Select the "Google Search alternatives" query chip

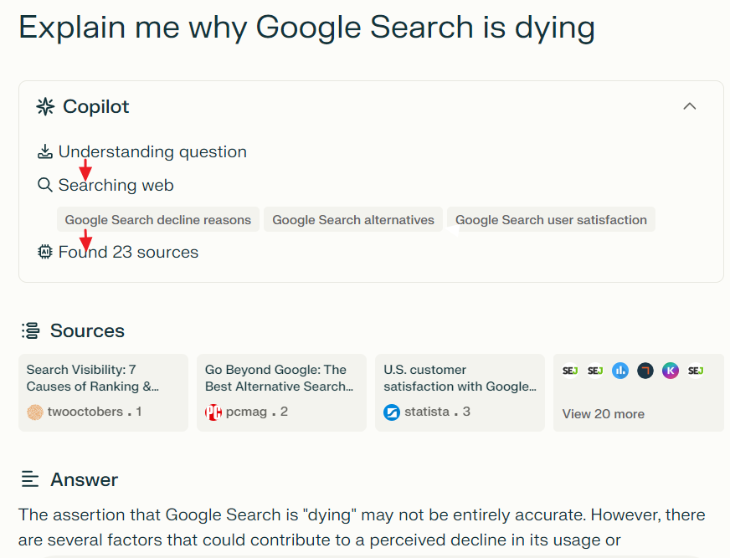(x=353, y=220)
